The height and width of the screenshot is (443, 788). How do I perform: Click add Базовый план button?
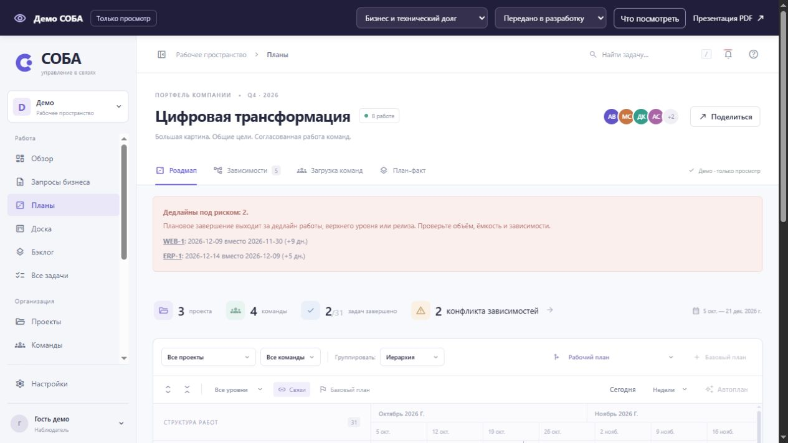(x=720, y=357)
